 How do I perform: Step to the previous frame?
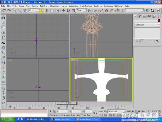tap(132, 111)
